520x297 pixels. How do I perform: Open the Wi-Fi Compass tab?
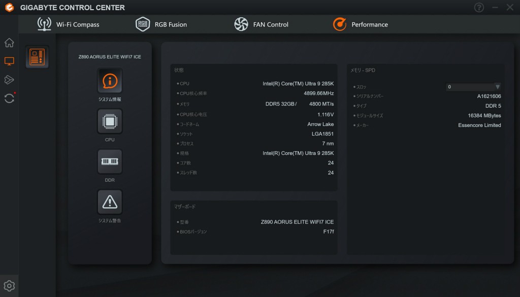click(69, 24)
